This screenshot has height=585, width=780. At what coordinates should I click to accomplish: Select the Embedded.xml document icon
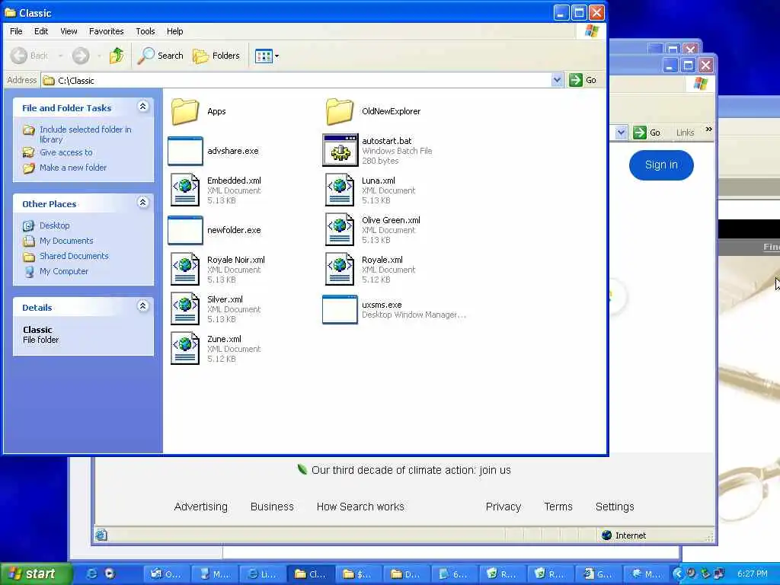(185, 190)
